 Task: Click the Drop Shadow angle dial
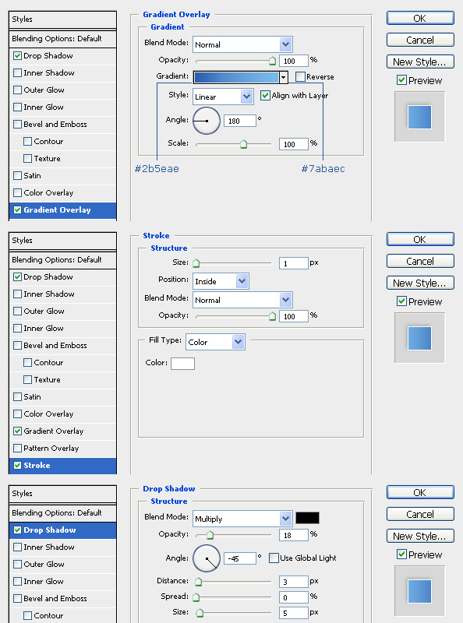[x=207, y=558]
